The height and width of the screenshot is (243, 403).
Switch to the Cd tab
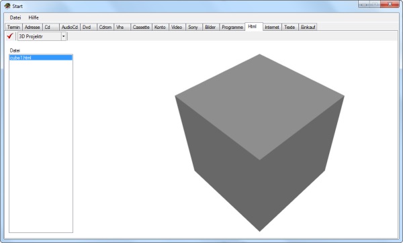point(50,27)
